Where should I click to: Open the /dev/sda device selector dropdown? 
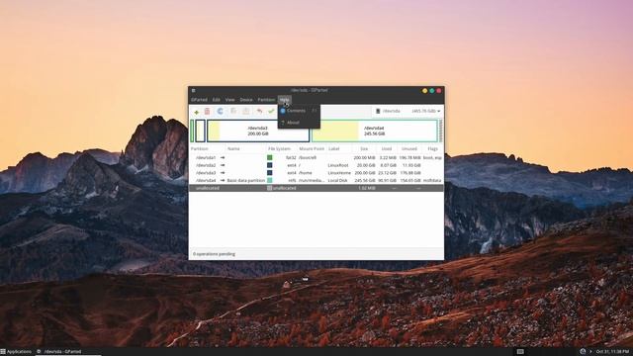pyautogui.click(x=407, y=111)
